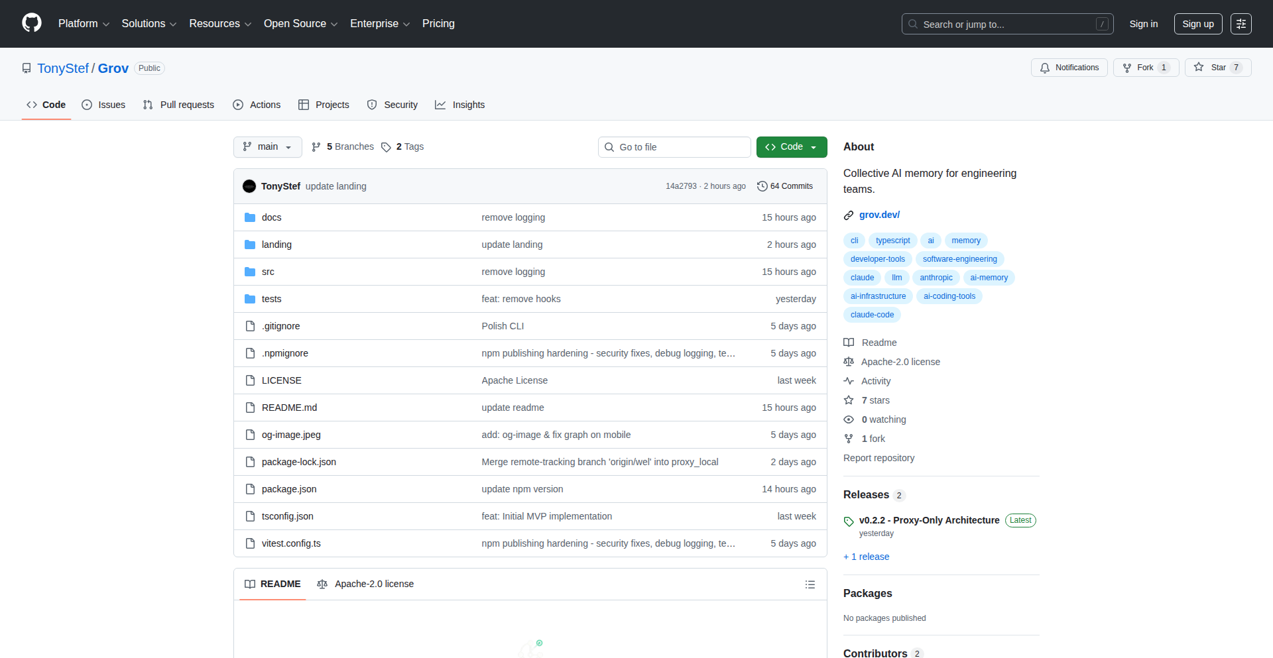This screenshot has width=1273, height=658.
Task: Open the header appearance settings icon
Action: tap(1241, 24)
